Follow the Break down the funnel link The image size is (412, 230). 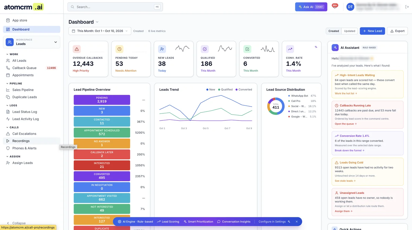tap(350, 150)
